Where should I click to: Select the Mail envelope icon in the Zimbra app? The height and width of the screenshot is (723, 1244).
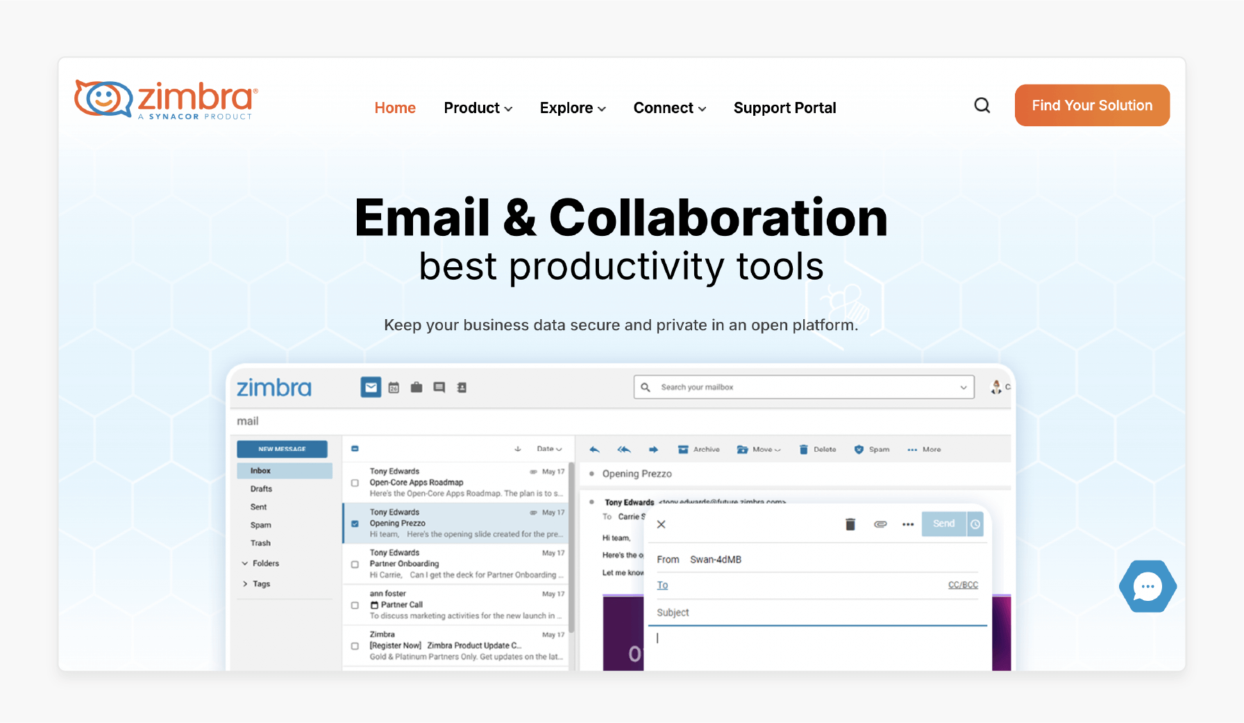pos(371,387)
